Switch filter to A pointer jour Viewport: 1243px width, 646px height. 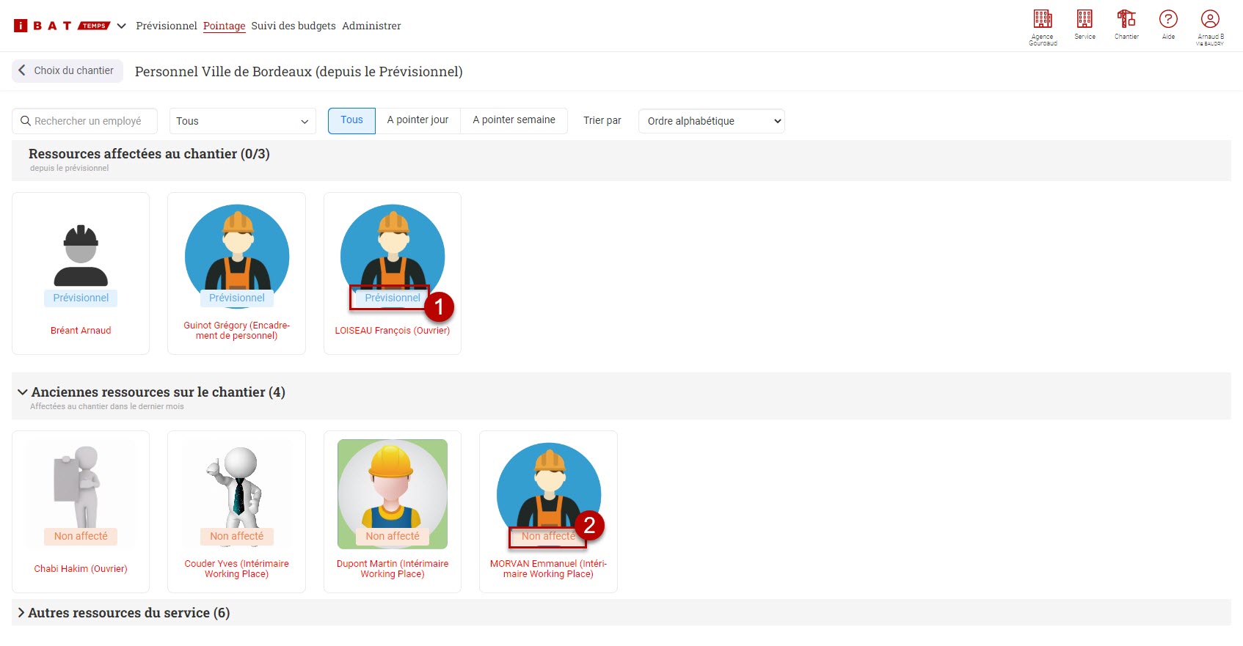click(x=418, y=120)
